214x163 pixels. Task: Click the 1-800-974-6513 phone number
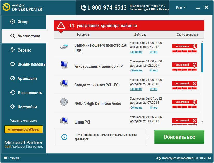pyautogui.click(x=107, y=7)
